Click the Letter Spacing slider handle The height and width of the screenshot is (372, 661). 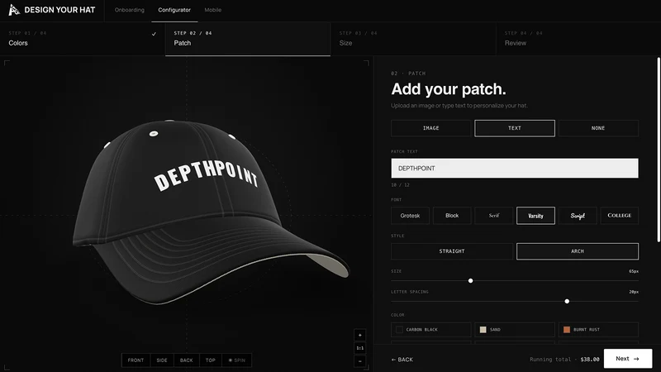click(x=567, y=301)
